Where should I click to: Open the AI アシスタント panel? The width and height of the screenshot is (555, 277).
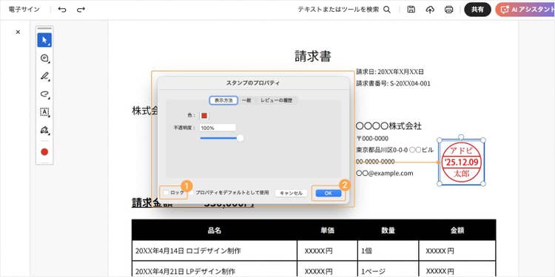525,10
